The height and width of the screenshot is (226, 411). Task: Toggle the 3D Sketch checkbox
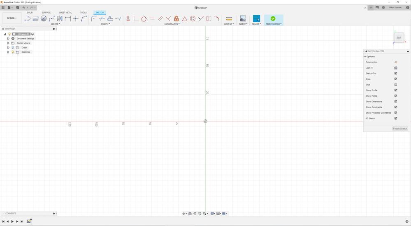coord(395,119)
